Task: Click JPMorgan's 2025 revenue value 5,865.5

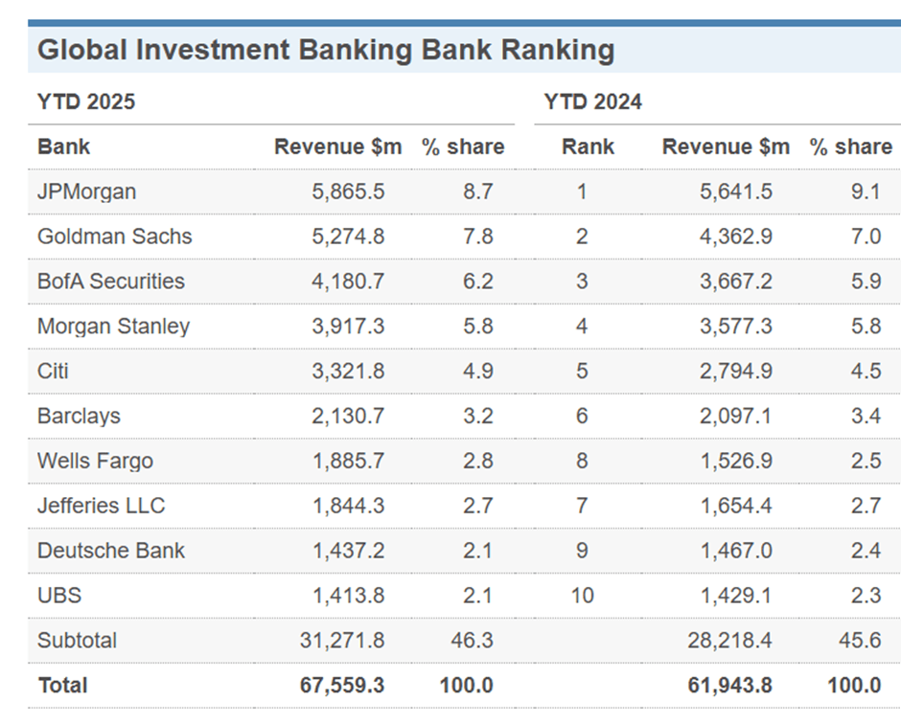Action: [348, 192]
